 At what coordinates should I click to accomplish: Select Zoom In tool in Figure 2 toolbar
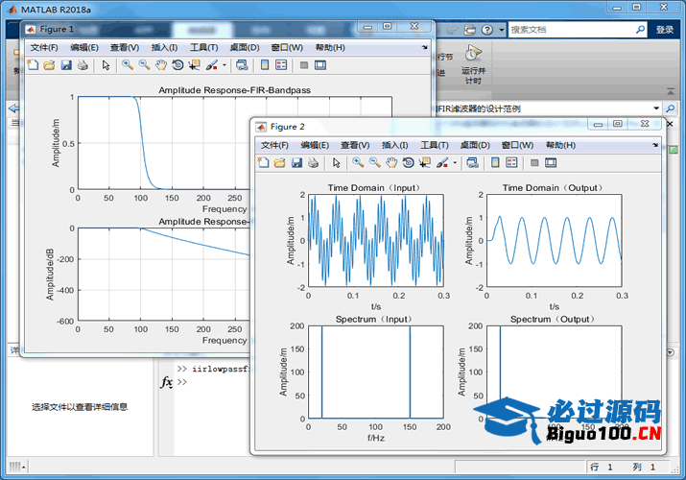358,163
